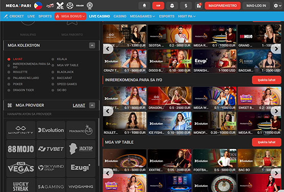Filter by Evolution provider
Screen dimensions: 284x192
pos(51,130)
